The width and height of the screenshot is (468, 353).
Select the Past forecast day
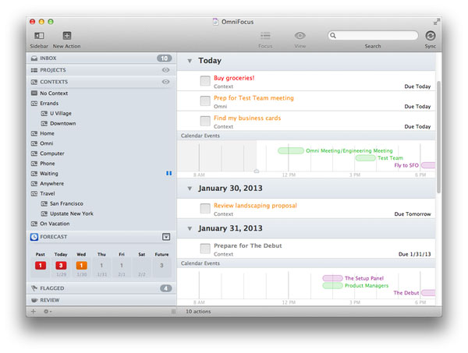click(41, 264)
